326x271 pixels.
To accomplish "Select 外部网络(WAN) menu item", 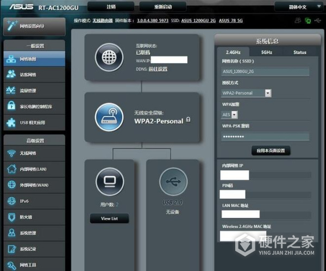I will pos(34,185).
